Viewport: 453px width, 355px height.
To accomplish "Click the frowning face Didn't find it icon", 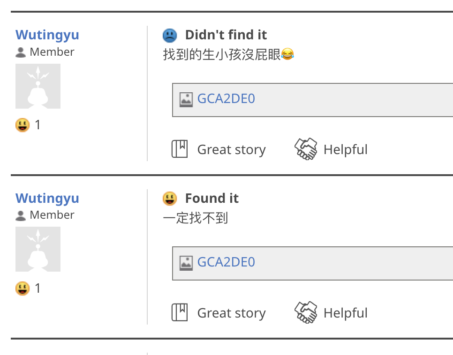I will click(x=169, y=35).
